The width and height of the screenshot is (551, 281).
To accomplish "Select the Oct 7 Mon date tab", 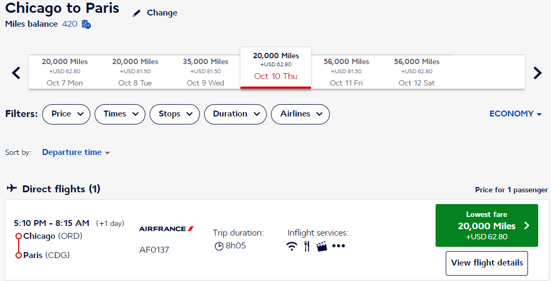I will pyautogui.click(x=65, y=72).
